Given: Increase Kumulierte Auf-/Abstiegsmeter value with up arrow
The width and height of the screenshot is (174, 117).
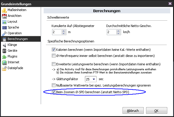Looking at the screenshot, I should 64,31.
